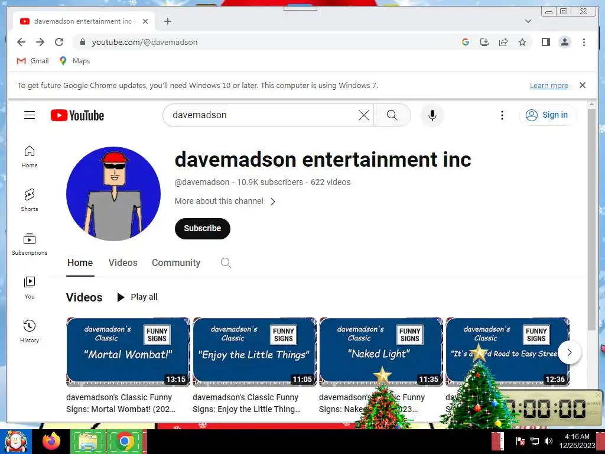
Task: Search within the channel magnifier icon
Action: pyautogui.click(x=226, y=263)
